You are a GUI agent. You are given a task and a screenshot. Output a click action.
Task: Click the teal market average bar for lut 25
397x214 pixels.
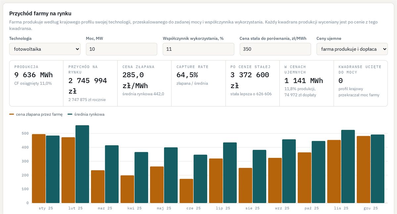(82, 164)
